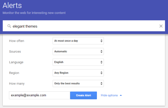Clear the search query with the X
The height and width of the screenshot is (108, 168).
tap(161, 26)
